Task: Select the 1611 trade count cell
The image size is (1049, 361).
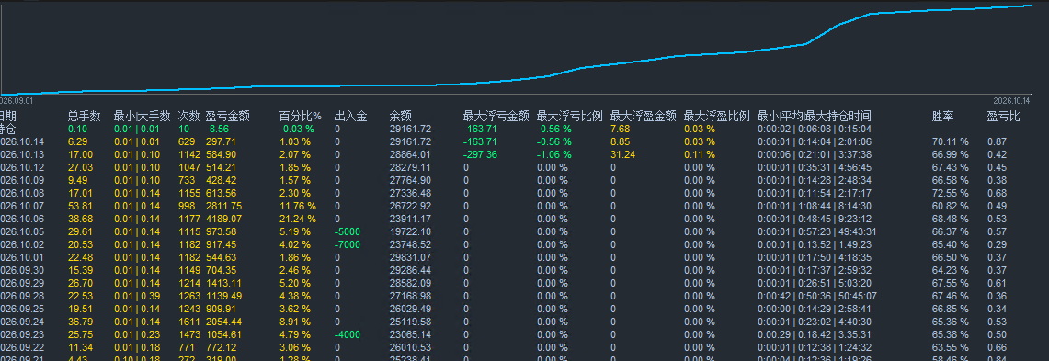Action: tap(189, 322)
